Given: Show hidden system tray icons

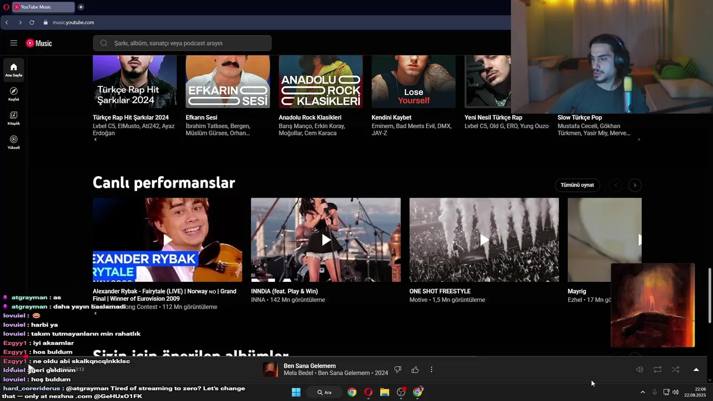Looking at the screenshot, I should tap(642, 392).
